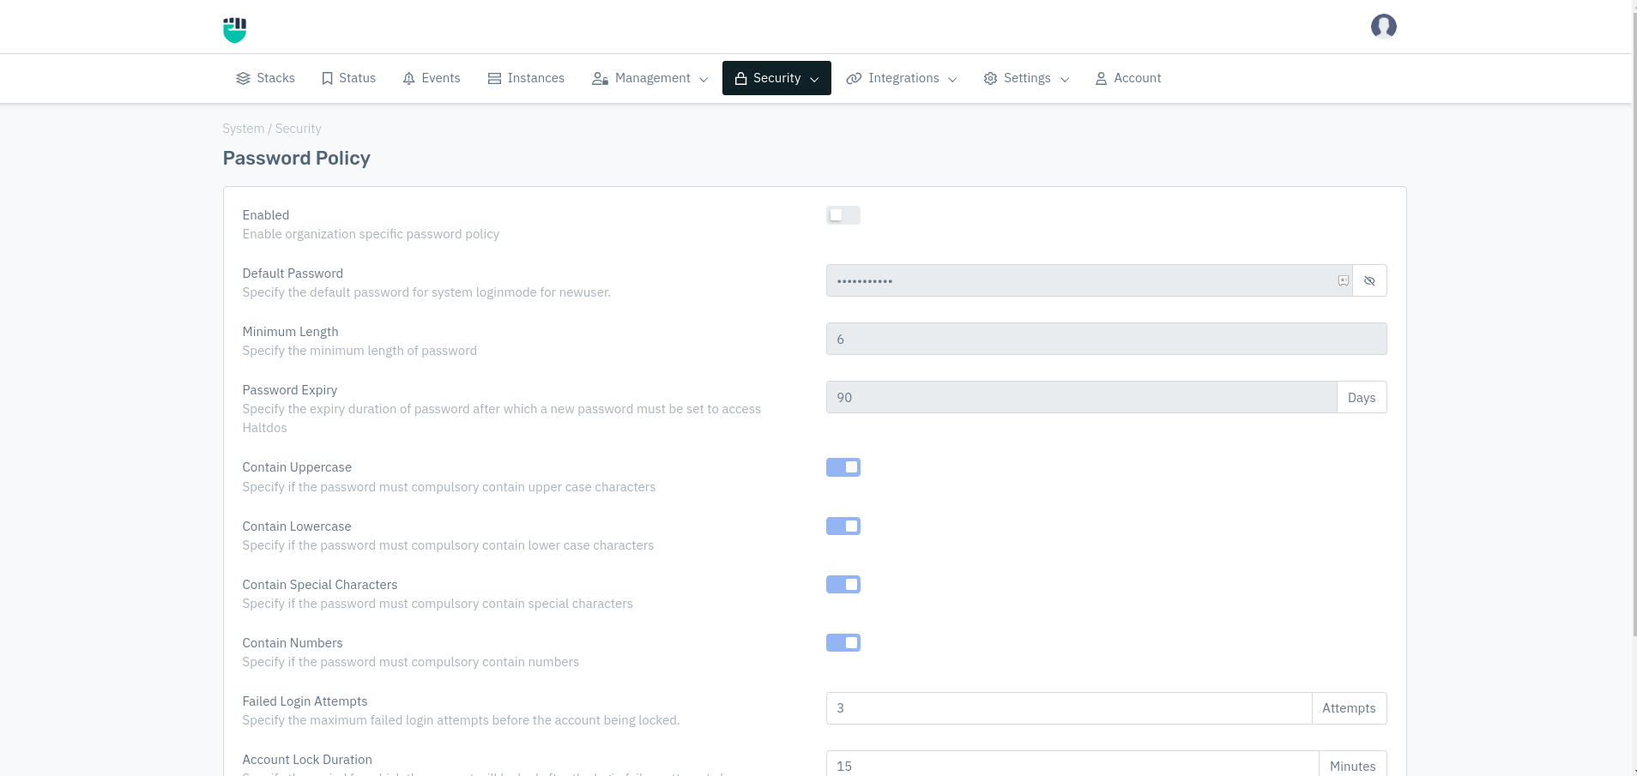Enable the organization password policy toggle
Image resolution: width=1637 pixels, height=776 pixels.
point(843,215)
